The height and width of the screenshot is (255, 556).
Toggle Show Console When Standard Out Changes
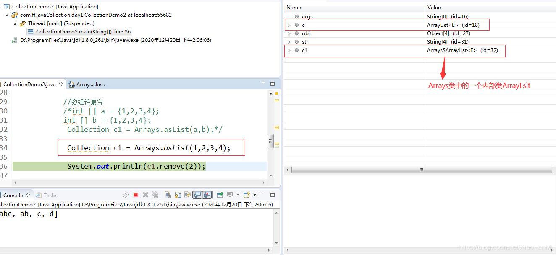coord(197,195)
